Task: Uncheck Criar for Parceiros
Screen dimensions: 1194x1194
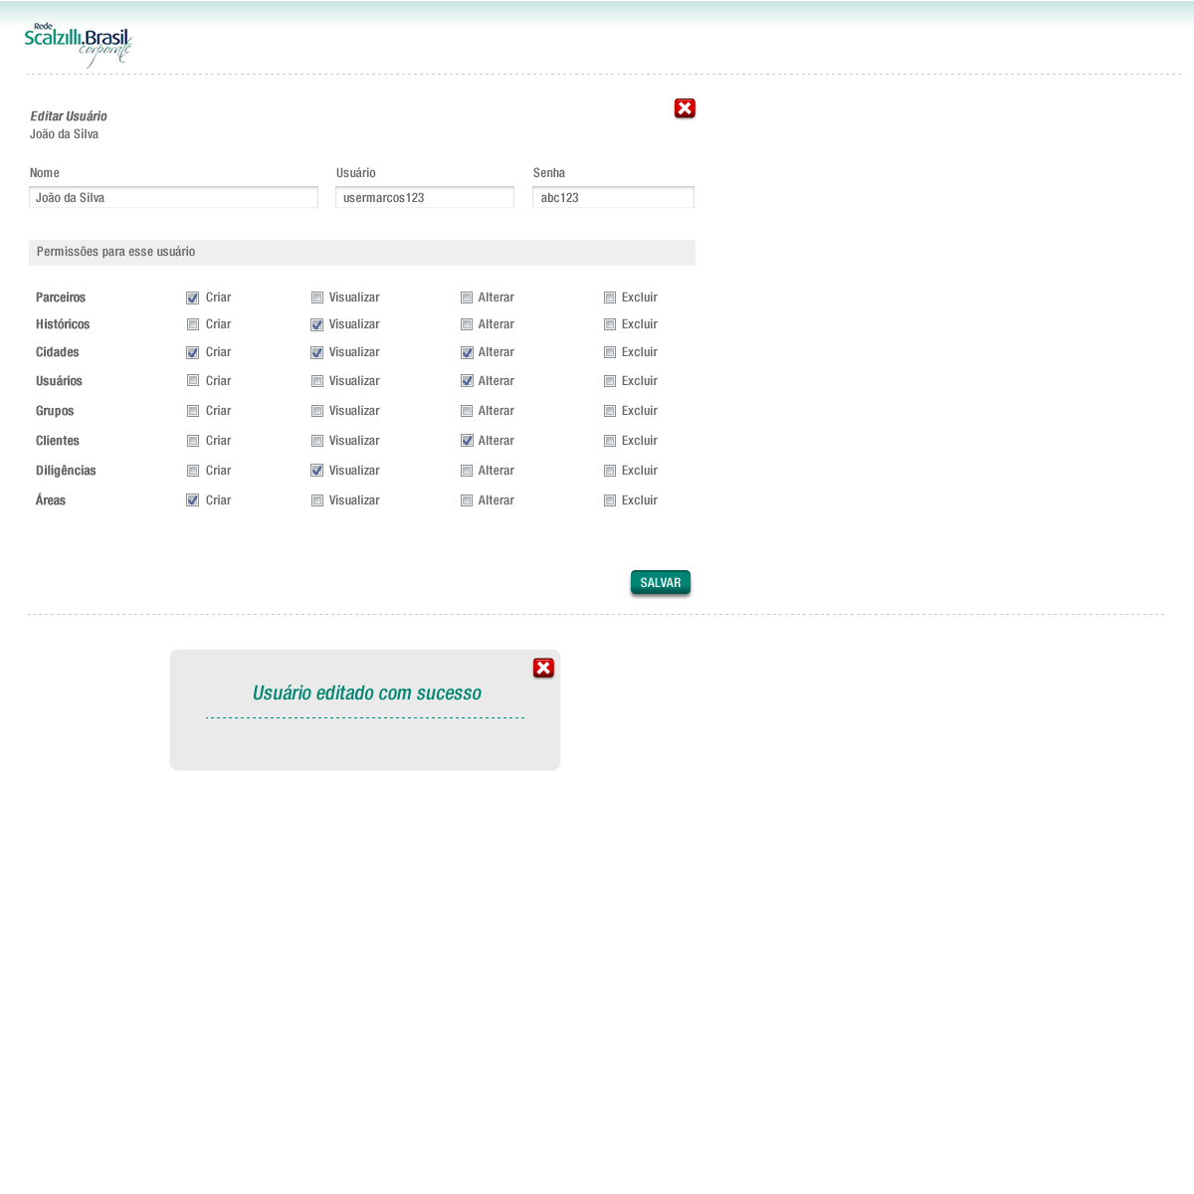Action: (193, 298)
